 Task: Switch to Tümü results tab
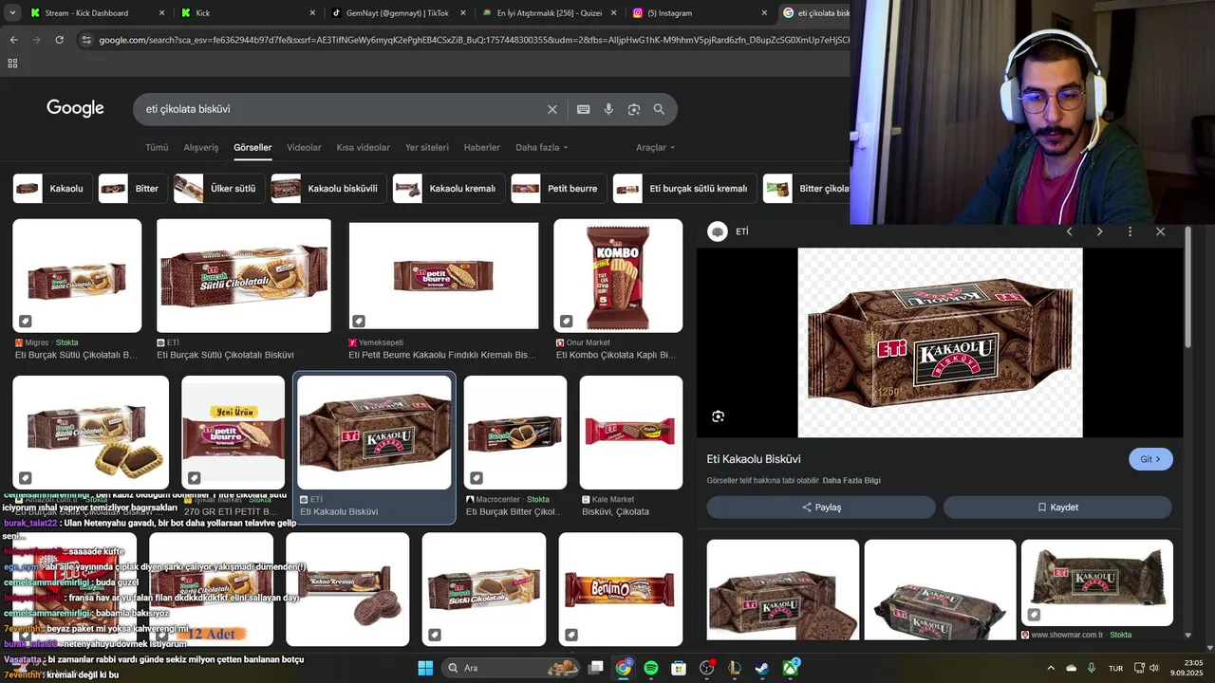(157, 148)
